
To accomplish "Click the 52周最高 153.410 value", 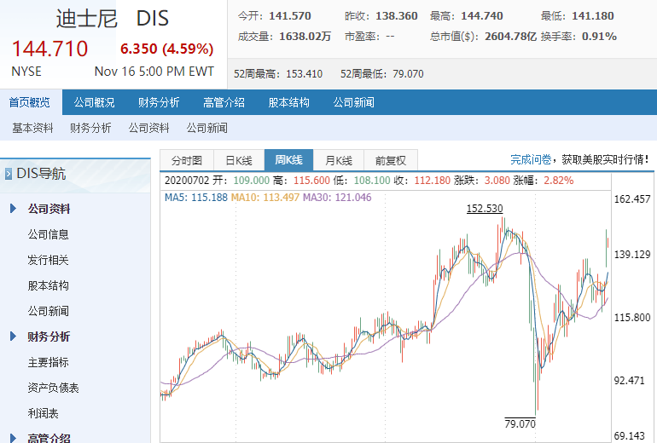I will (305, 73).
